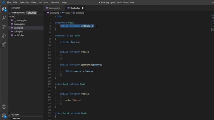This screenshot has width=214, height=120.
Task: Open barang.php in the explorer tree
Action: tap(19, 24)
